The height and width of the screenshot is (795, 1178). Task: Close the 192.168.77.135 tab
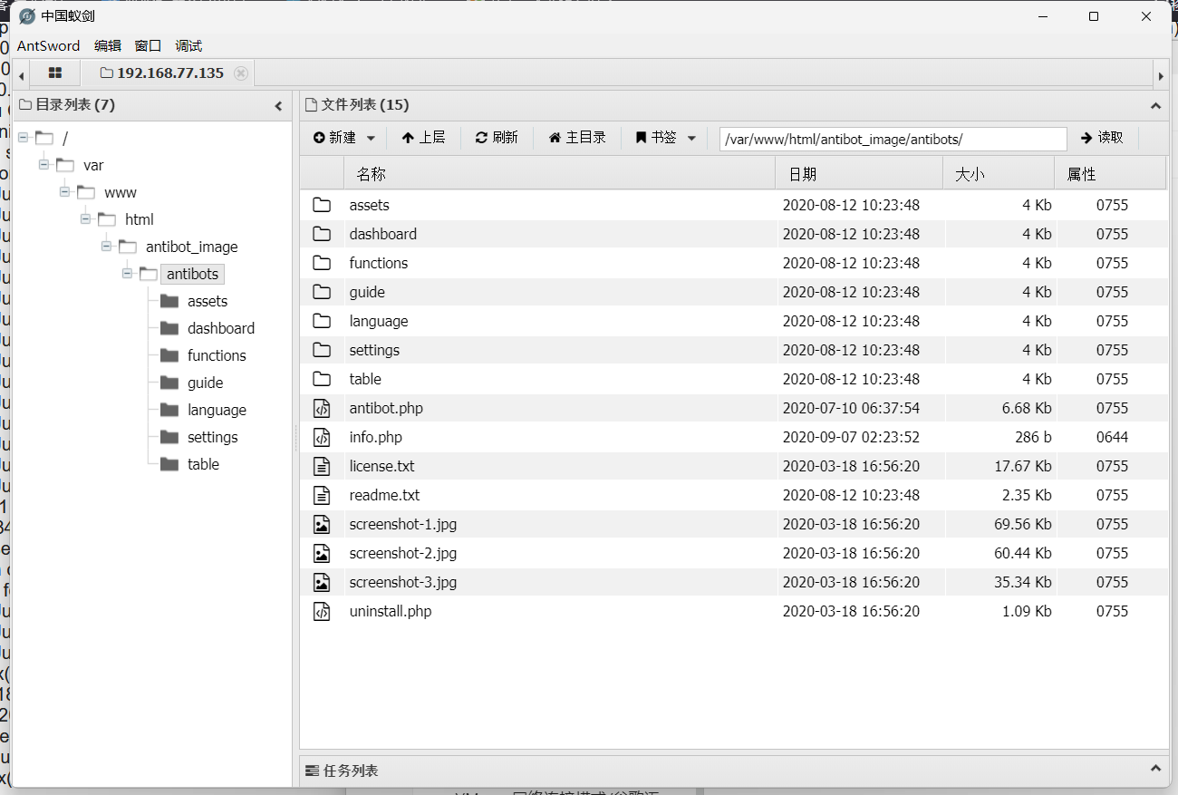(240, 73)
